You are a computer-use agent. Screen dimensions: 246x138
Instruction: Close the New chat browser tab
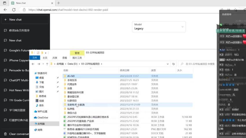[x=52, y=3]
